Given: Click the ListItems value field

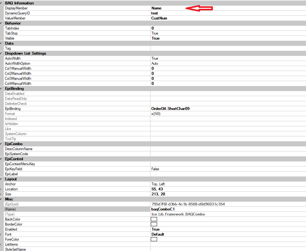Looking at the screenshot, I should coord(228,244).
